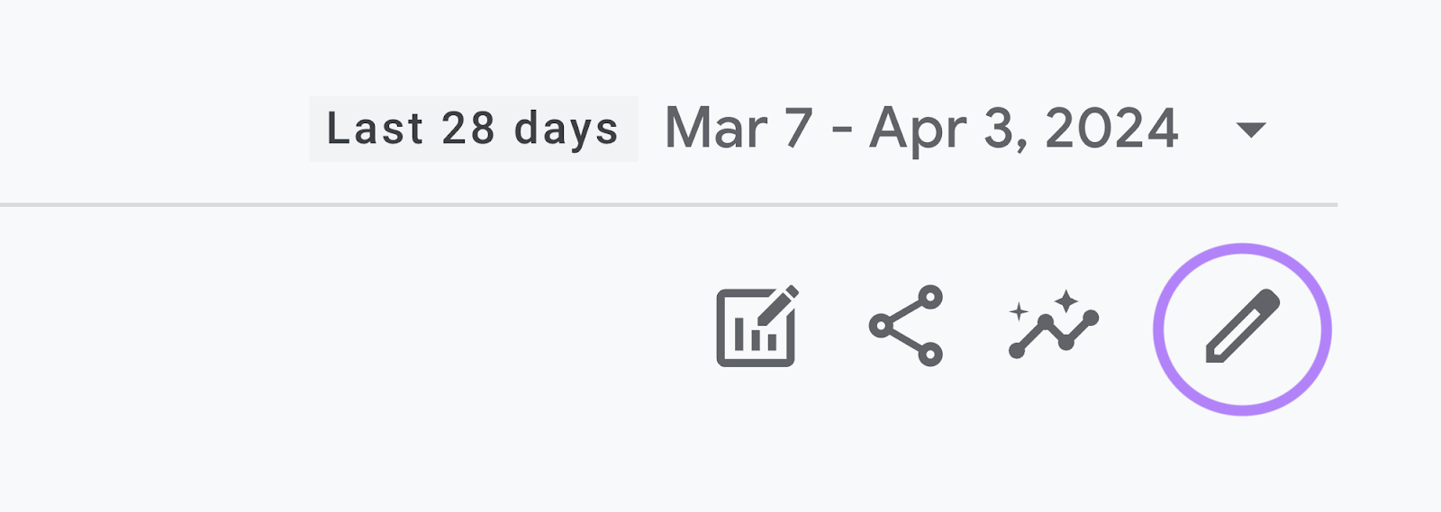This screenshot has height=512, width=1441.
Task: Click the gray Last 28 days badge
Action: pyautogui.click(x=473, y=129)
